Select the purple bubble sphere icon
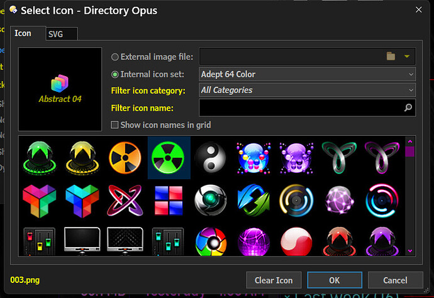The width and height of the screenshot is (434, 298). click(x=296, y=158)
